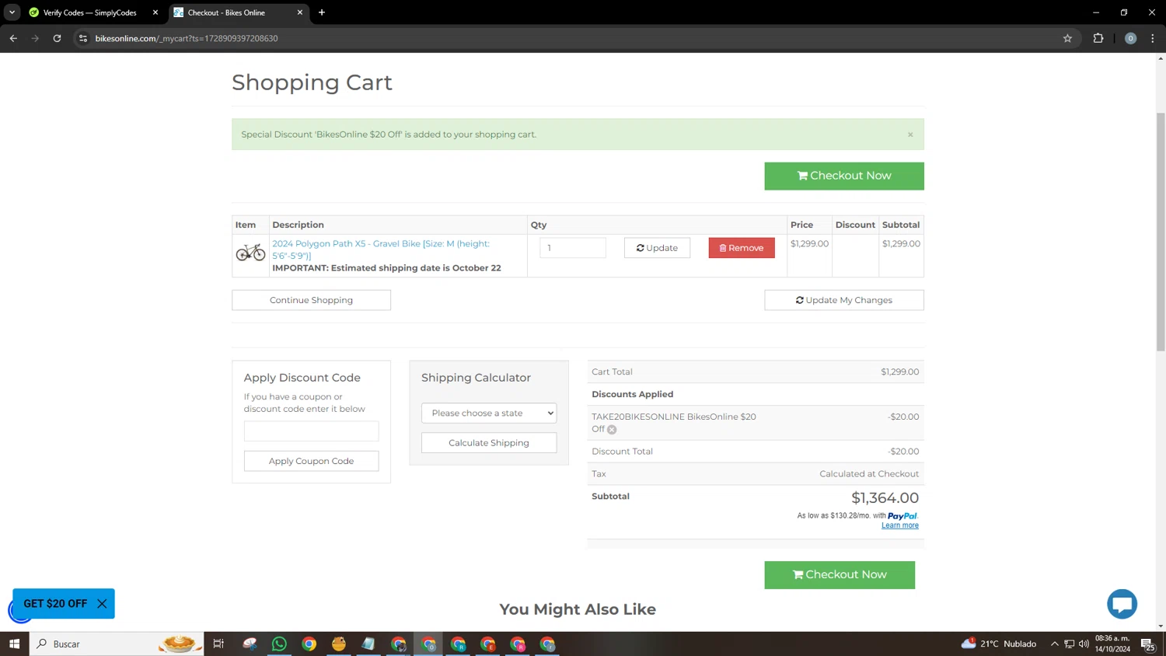Click Update My Changes button

tap(843, 300)
